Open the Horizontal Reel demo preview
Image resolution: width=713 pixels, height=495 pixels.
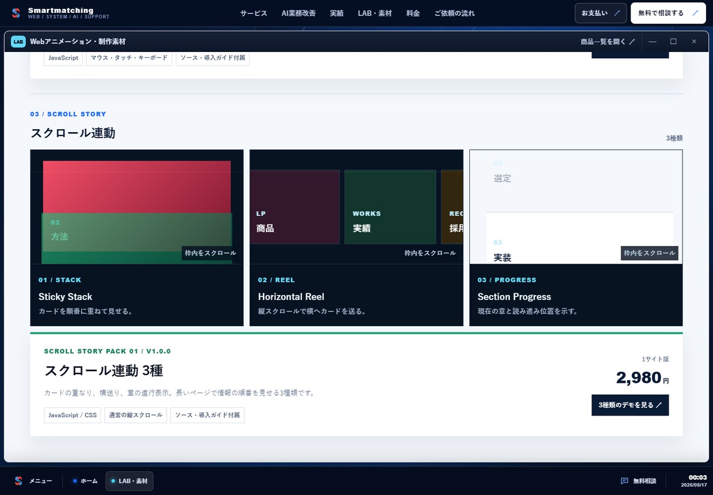click(x=356, y=207)
